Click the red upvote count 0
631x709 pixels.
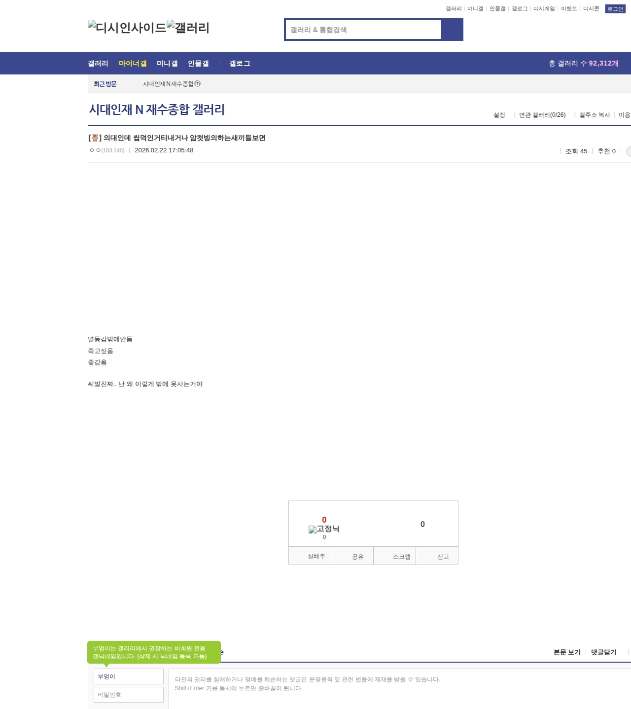(324, 520)
